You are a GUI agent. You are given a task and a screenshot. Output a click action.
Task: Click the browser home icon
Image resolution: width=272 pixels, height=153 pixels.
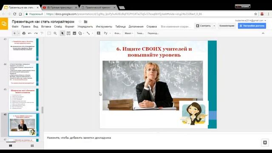click(x=20, y=14)
